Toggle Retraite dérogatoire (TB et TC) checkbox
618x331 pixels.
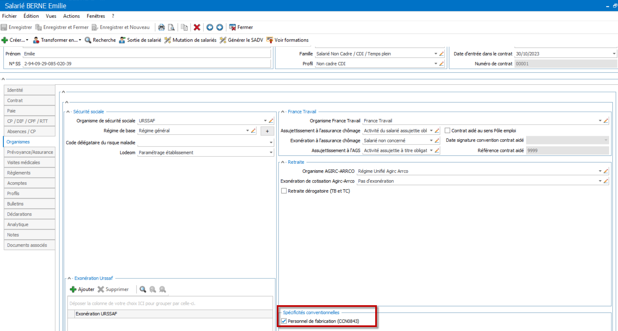point(284,191)
